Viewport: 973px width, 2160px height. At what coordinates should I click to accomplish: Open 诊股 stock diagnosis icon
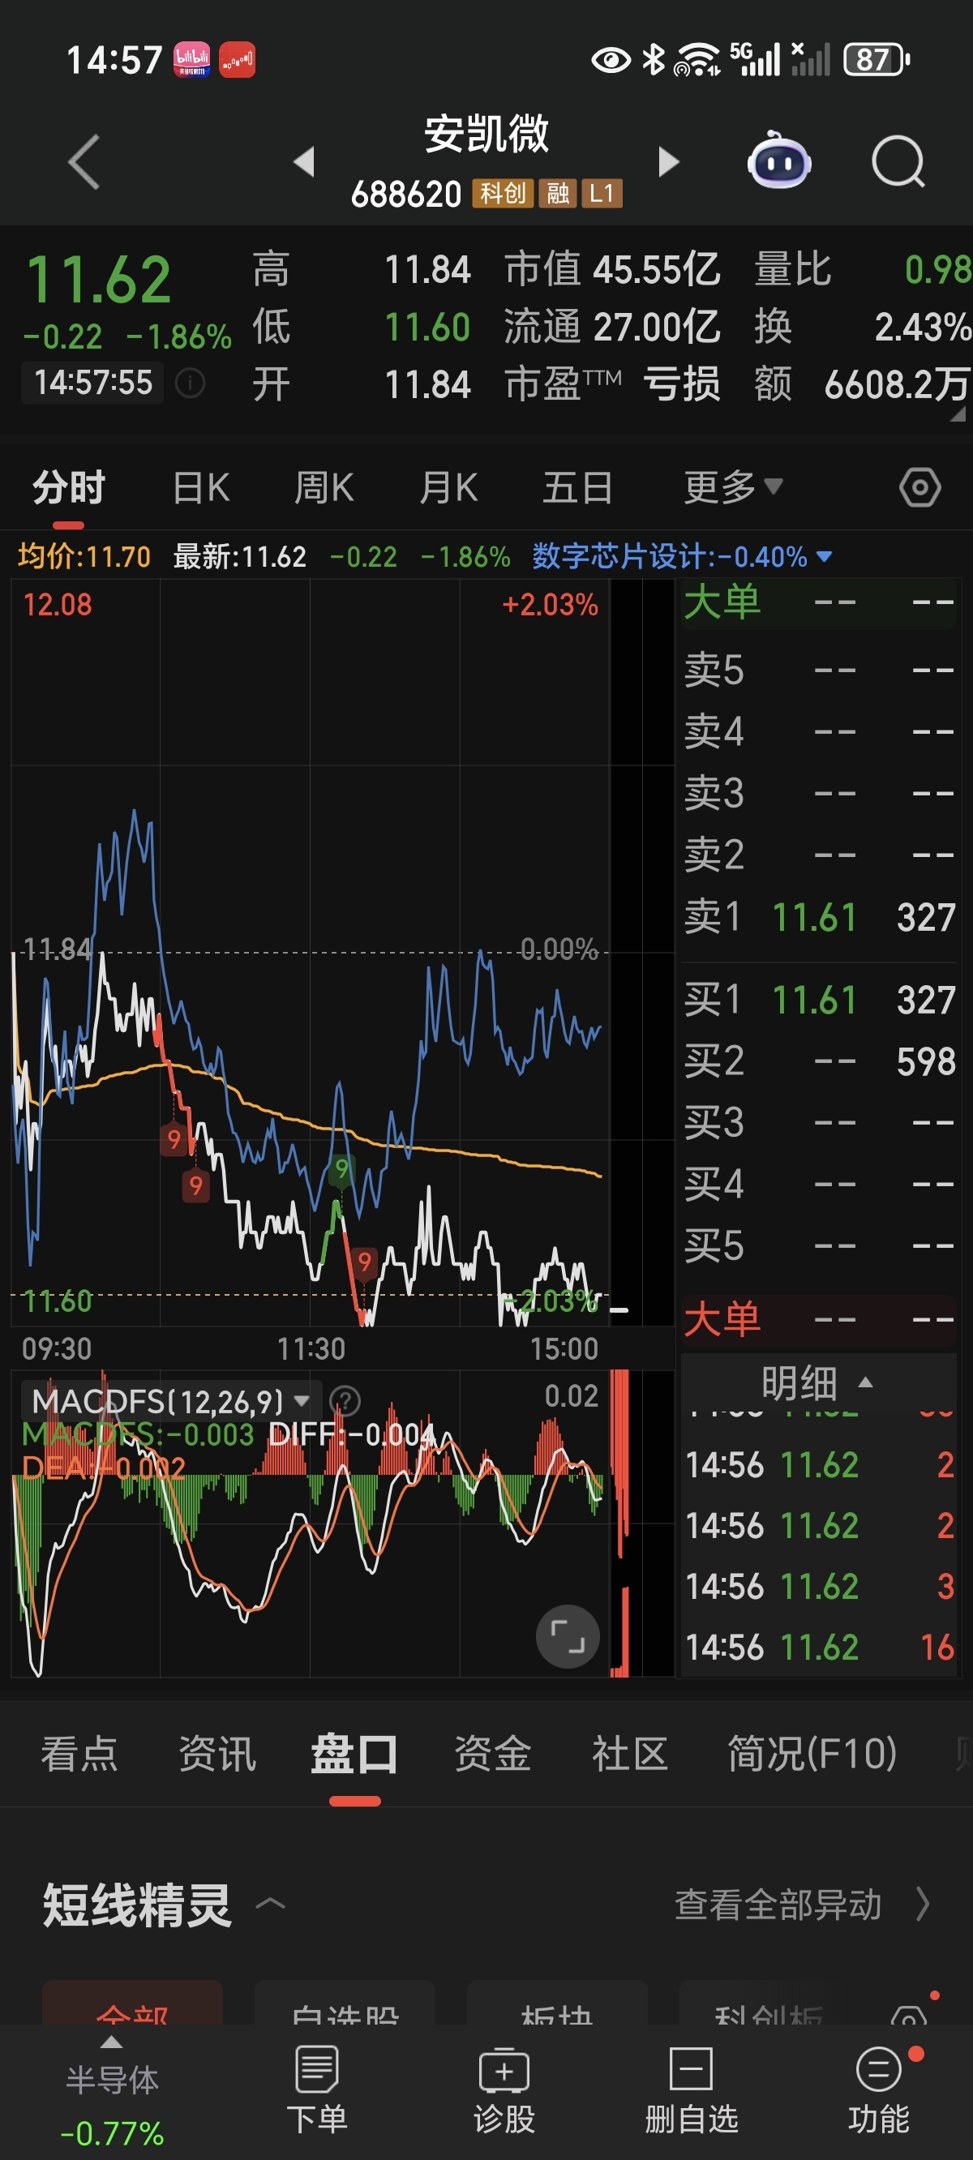tap(504, 2089)
